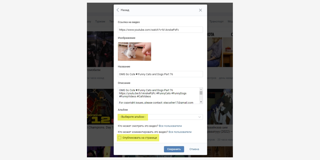Viewport: 320px width, 160px height.
Task: Click the description scrollbar thumb
Action: pos(201,93)
